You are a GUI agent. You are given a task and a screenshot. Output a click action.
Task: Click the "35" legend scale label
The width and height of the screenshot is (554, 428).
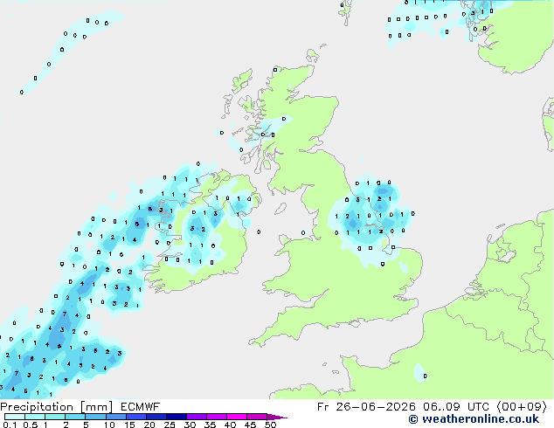(x=210, y=425)
